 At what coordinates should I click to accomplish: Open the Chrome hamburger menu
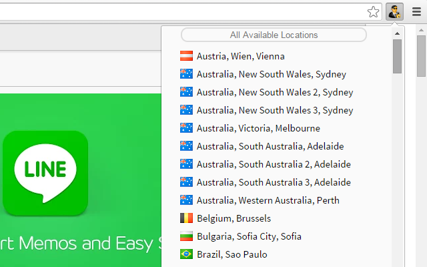pos(416,12)
